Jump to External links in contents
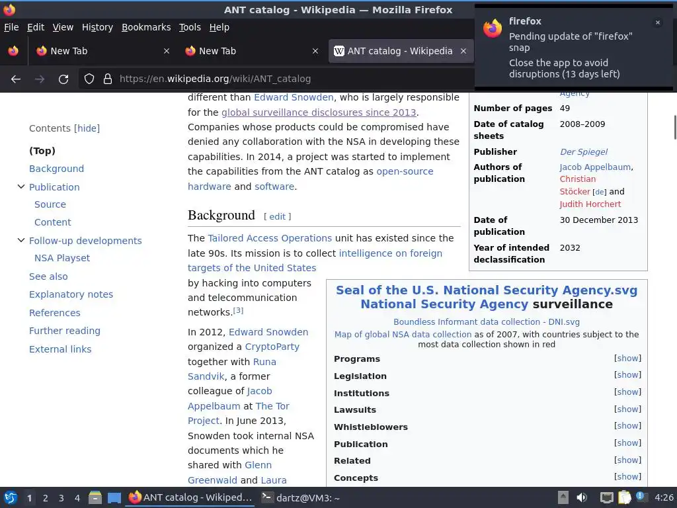 60,349
